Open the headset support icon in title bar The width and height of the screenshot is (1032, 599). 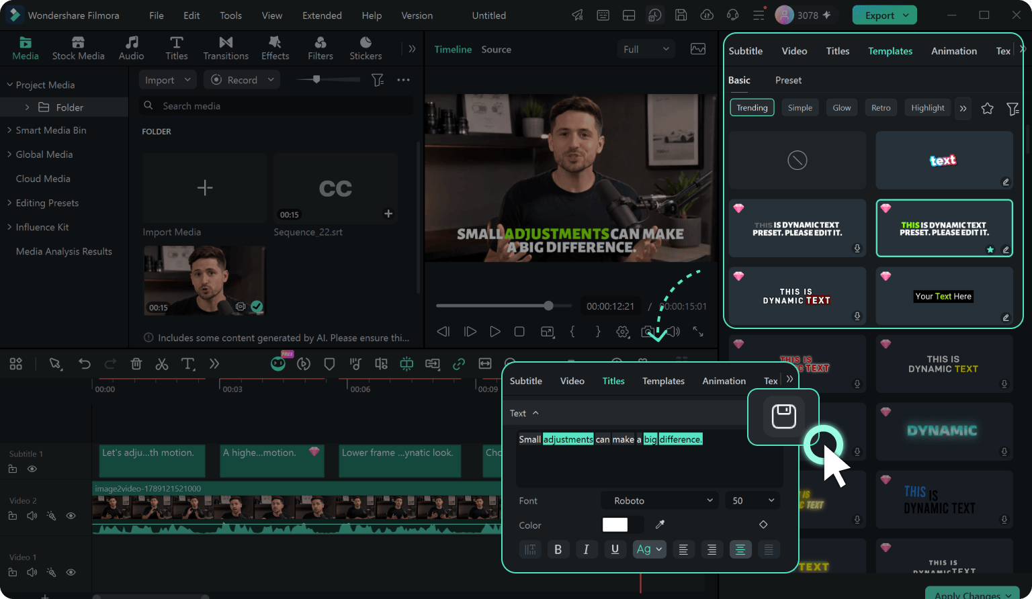coord(733,15)
